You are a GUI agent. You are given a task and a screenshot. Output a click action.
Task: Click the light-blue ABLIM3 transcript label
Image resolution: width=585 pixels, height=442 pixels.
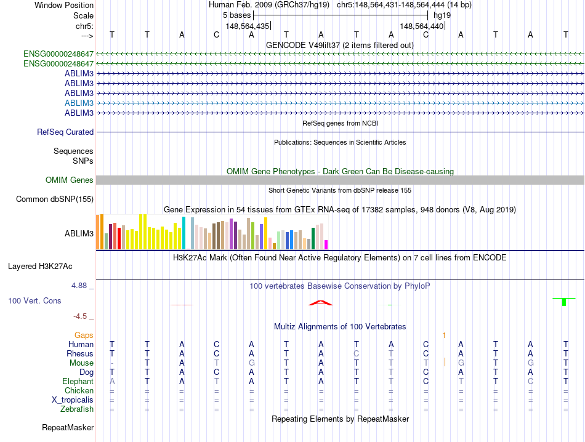coord(79,103)
